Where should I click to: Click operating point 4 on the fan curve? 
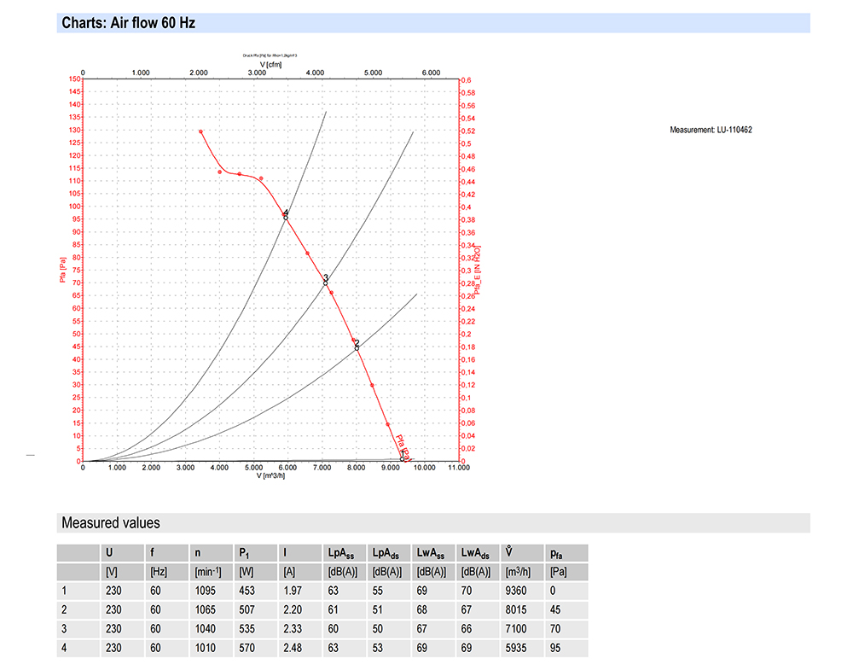(x=286, y=218)
